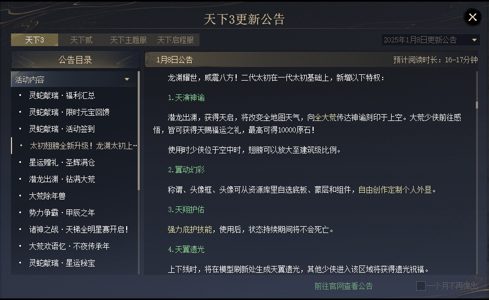
Task: Open the 天下主题服 tab
Action: tap(128, 40)
